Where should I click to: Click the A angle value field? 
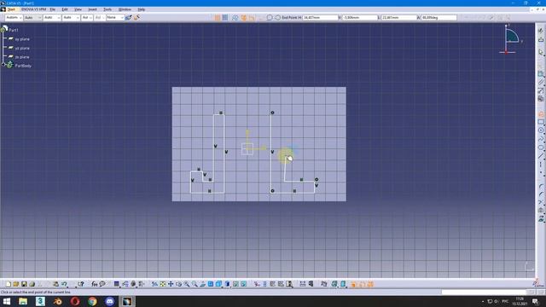(x=439, y=17)
